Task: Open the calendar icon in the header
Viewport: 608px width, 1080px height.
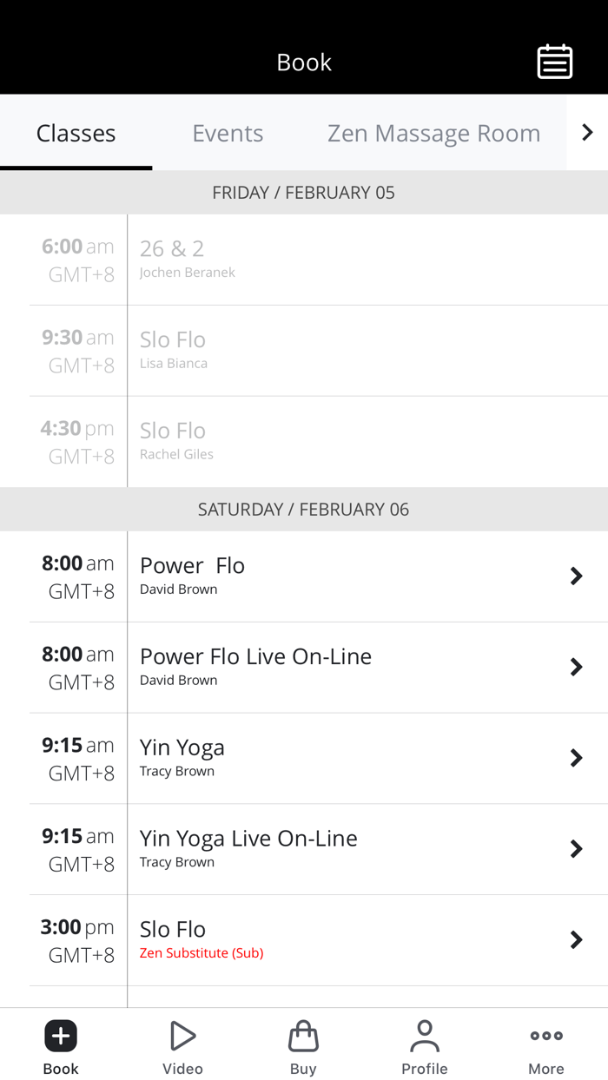Action: click(554, 61)
